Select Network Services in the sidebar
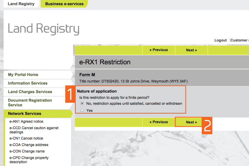The image size is (249, 166). [25, 114]
